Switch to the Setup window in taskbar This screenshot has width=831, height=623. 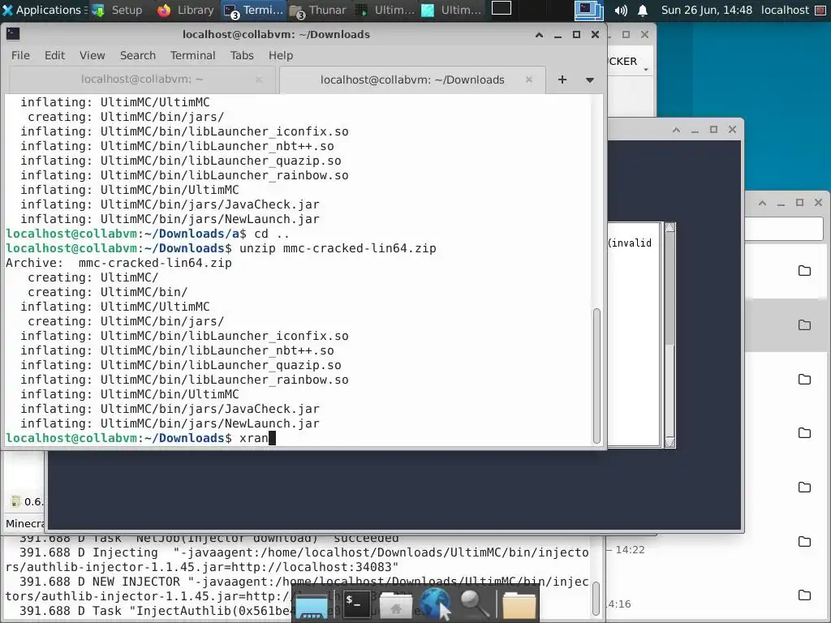point(118,10)
